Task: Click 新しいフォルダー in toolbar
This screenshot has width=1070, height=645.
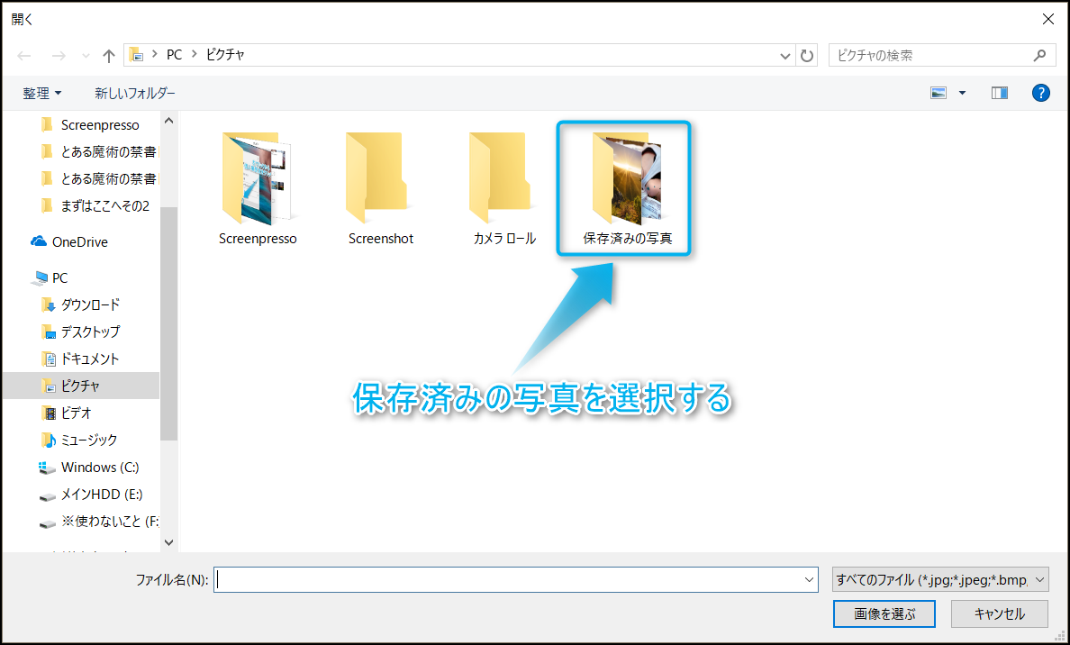Action: (135, 93)
